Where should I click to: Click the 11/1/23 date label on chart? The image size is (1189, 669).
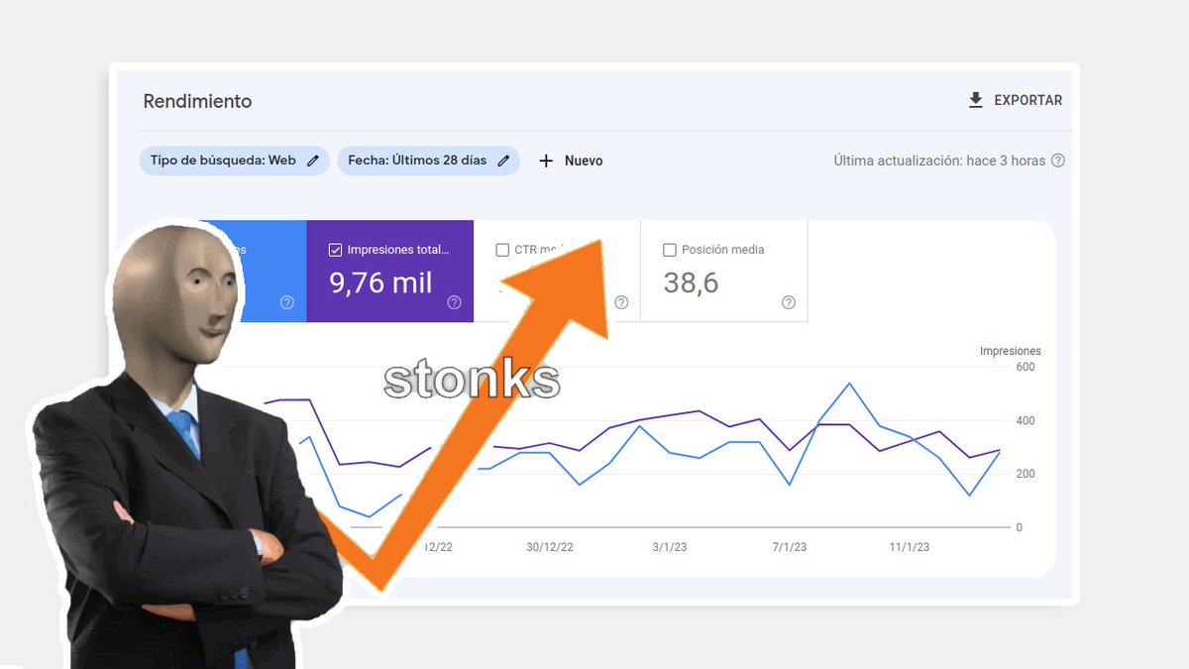pos(910,547)
